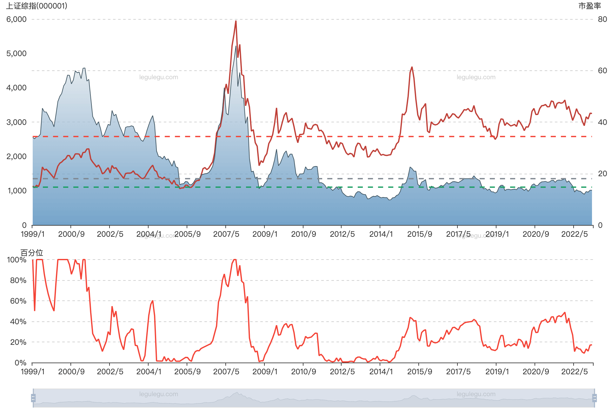612x412 pixels.
Task: Click the 2007/5 label on upper chart axis
Action: pos(226,234)
